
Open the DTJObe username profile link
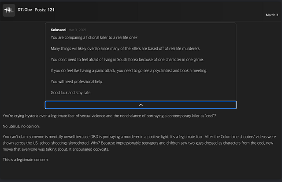(x=24, y=10)
